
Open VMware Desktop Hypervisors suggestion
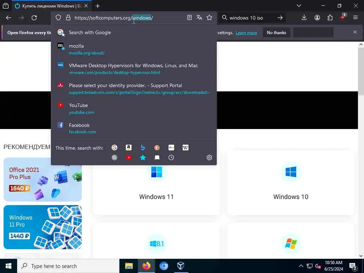click(x=134, y=69)
